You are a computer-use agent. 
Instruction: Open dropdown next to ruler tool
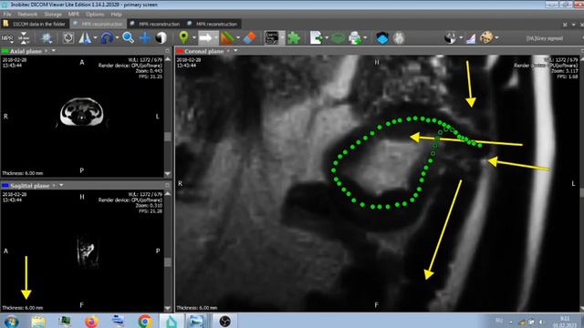(238, 38)
